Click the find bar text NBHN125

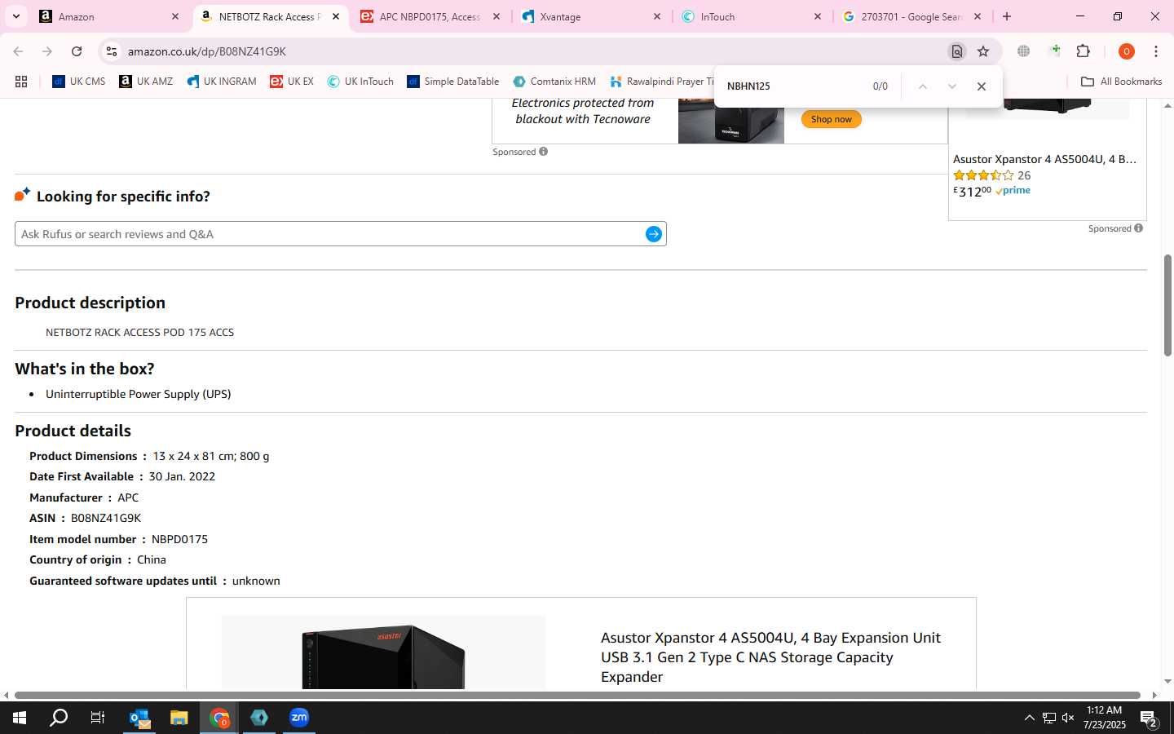click(748, 86)
